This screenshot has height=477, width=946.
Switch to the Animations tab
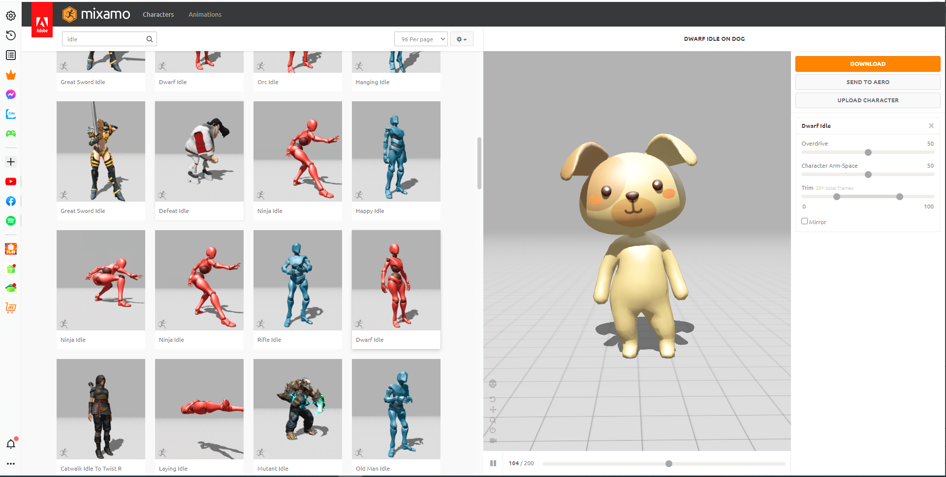205,14
